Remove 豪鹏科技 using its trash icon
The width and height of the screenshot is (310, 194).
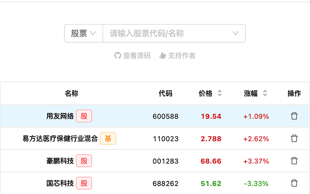(x=294, y=161)
